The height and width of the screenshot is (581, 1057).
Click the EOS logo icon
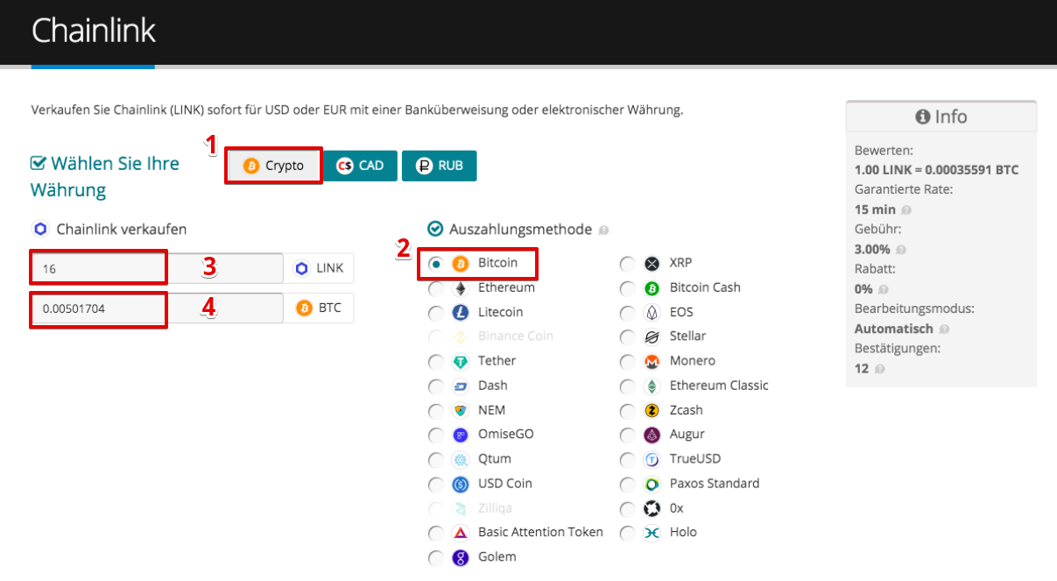click(652, 312)
